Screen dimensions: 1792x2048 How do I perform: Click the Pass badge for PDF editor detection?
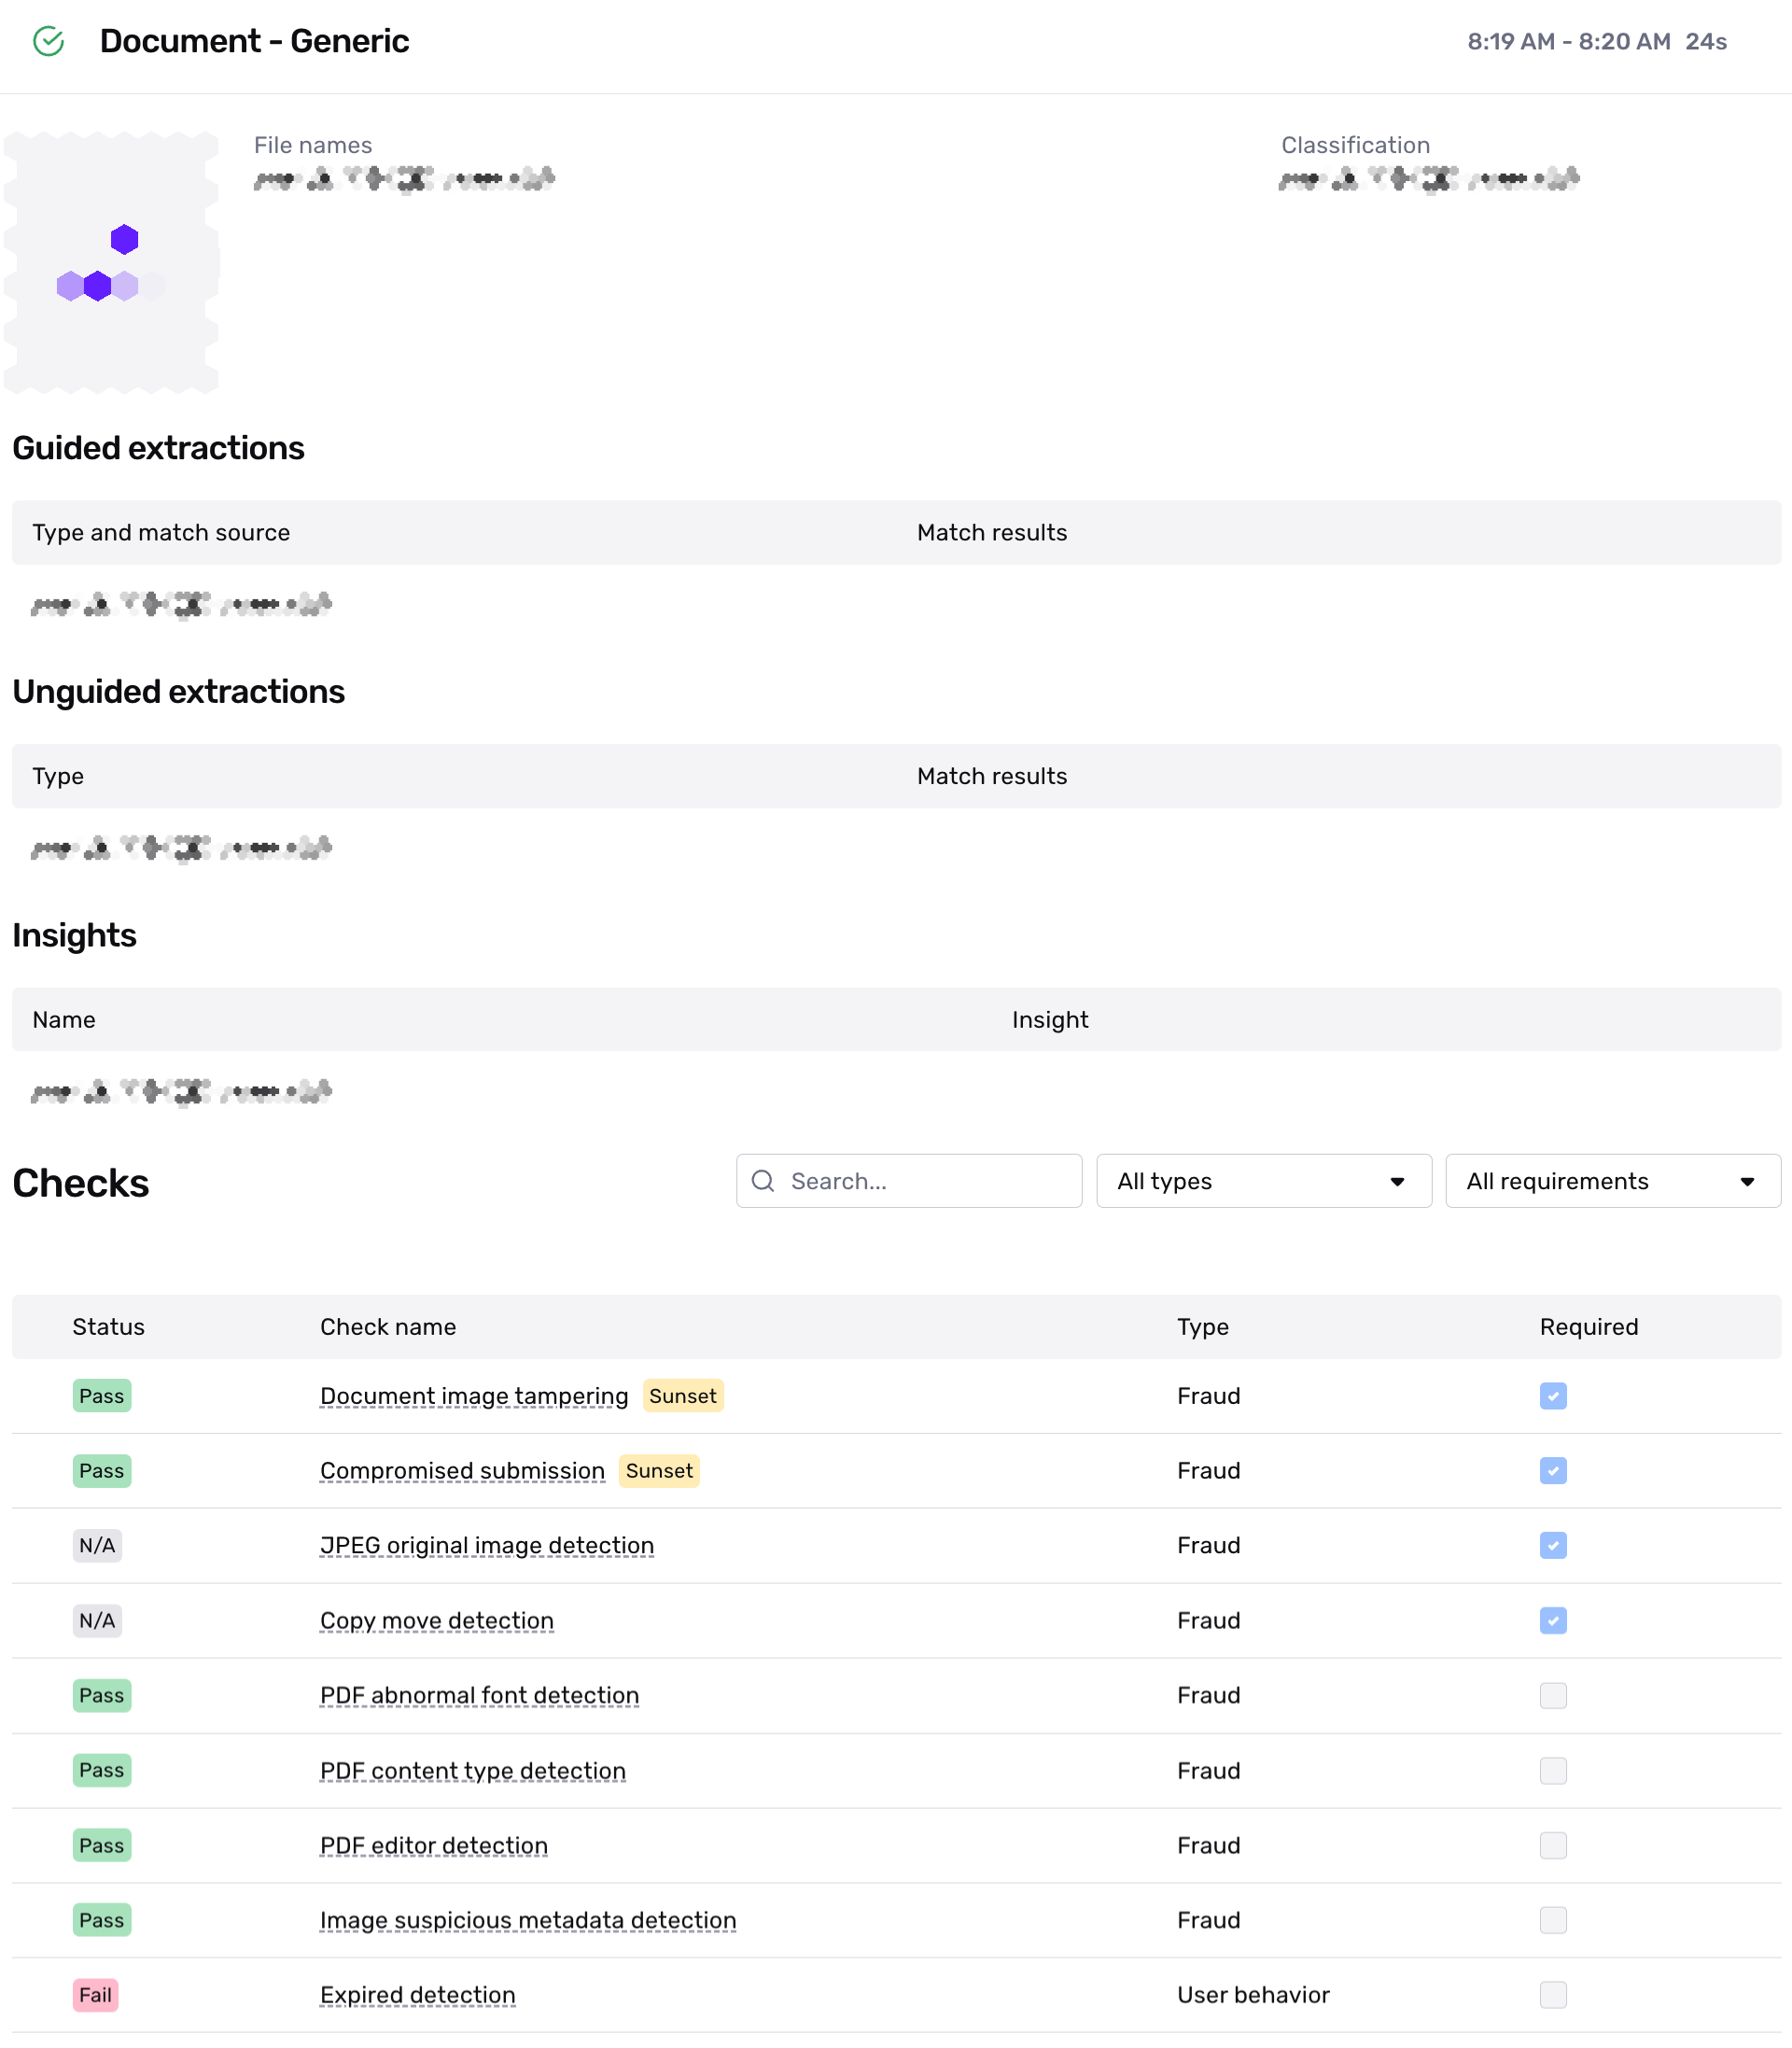(101, 1845)
